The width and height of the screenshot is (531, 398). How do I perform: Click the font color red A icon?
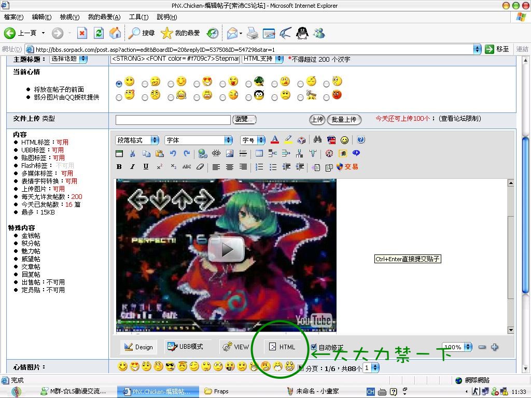pos(275,140)
